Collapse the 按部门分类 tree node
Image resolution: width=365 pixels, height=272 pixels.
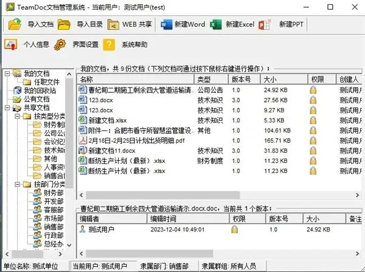pos(18,185)
